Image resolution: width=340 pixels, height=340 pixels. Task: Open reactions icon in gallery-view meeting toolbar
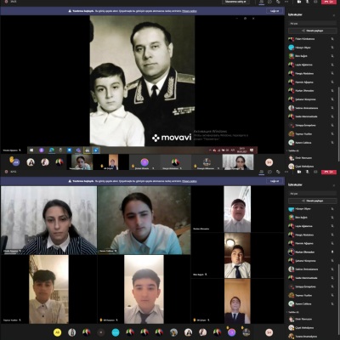point(278,172)
